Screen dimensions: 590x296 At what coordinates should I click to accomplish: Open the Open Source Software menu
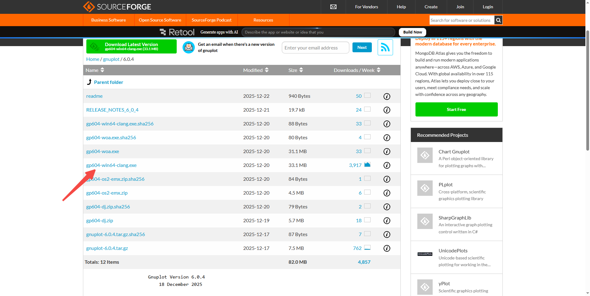160,20
